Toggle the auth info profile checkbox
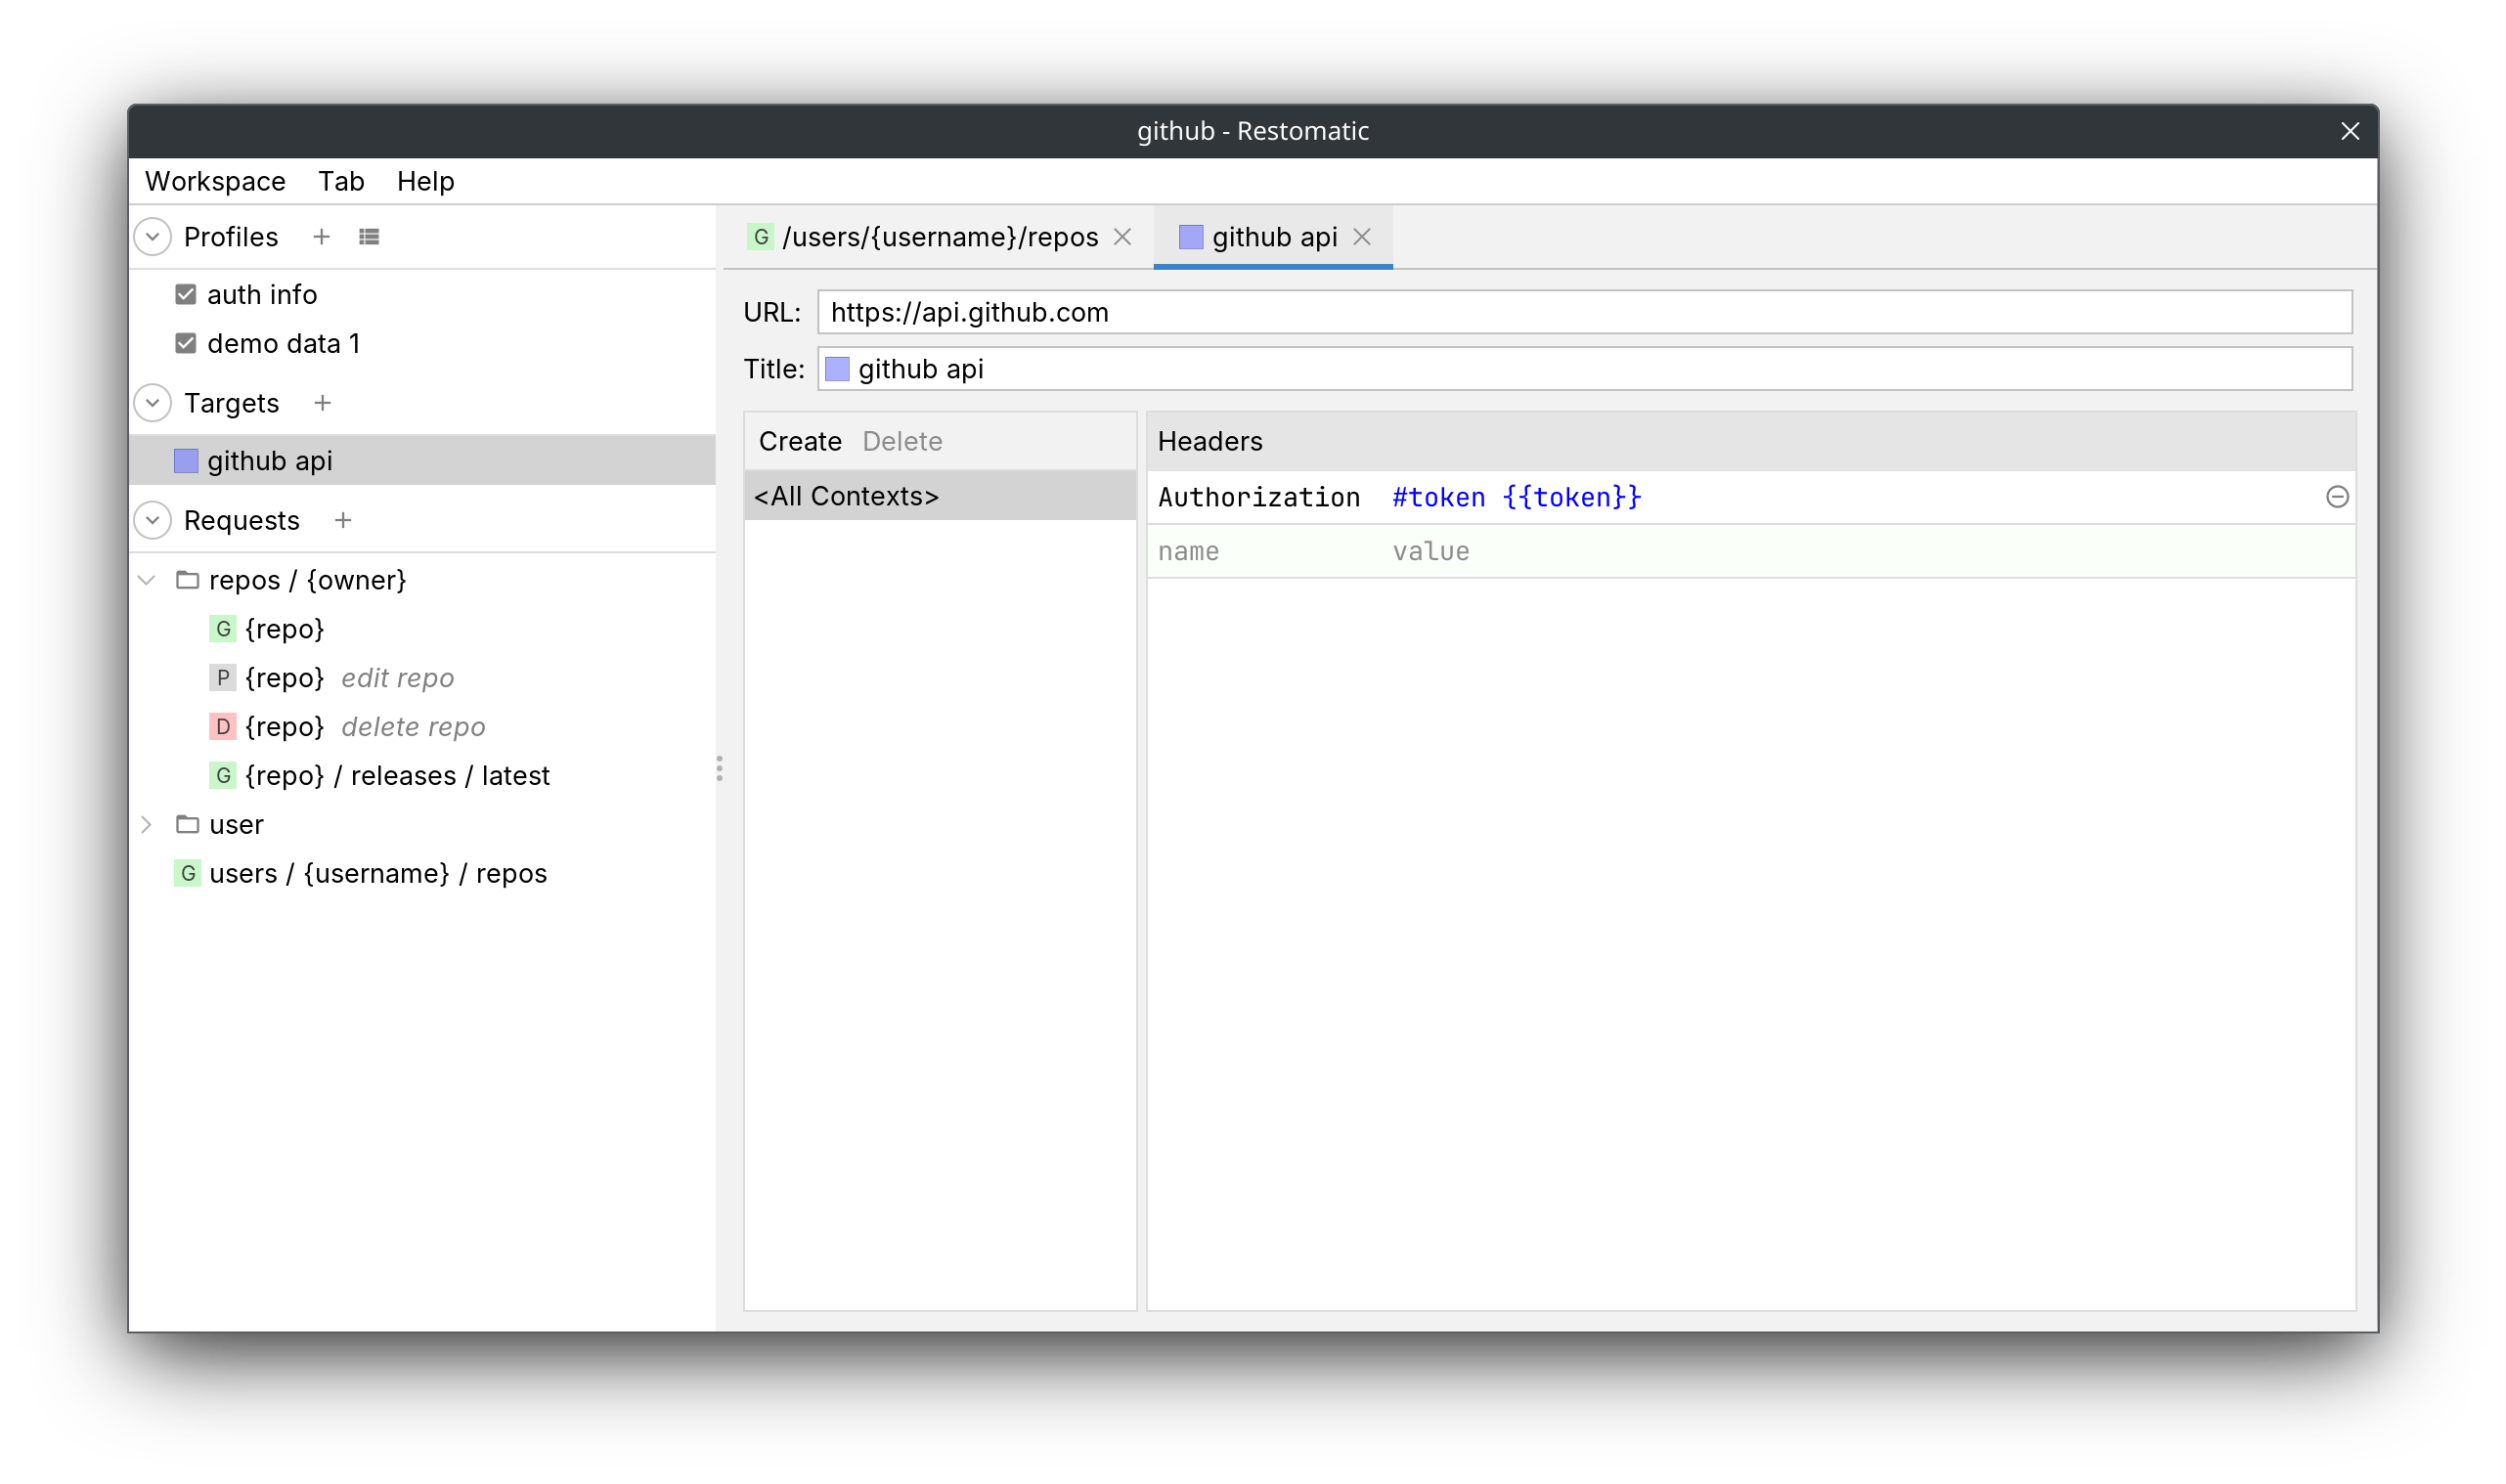2506x1484 pixels. [185, 294]
